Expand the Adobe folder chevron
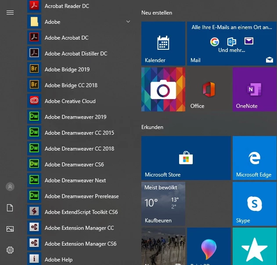Image resolution: width=277 pixels, height=265 pixels. [128, 22]
